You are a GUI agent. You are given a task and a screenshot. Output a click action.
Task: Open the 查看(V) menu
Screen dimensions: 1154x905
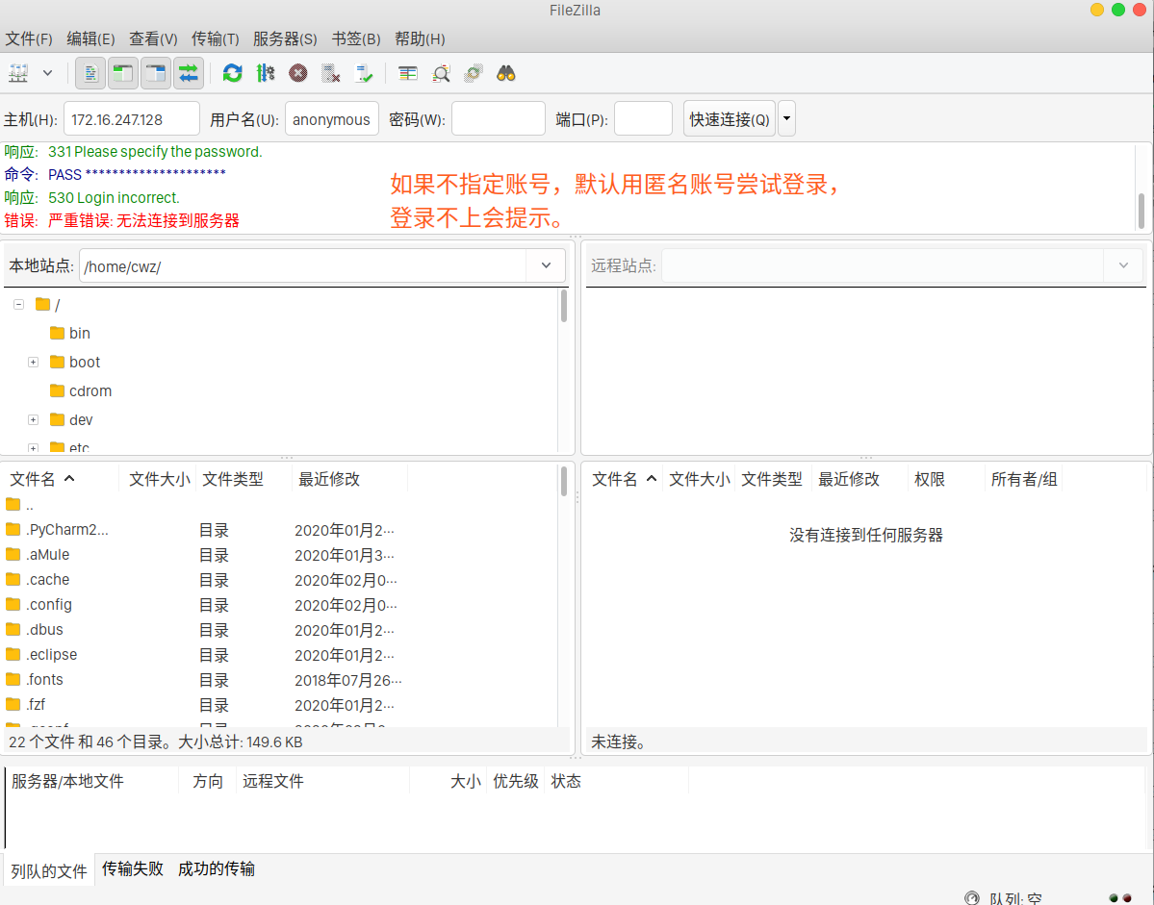pyautogui.click(x=153, y=39)
